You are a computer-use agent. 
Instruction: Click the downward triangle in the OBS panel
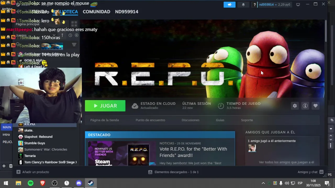click(331, 129)
